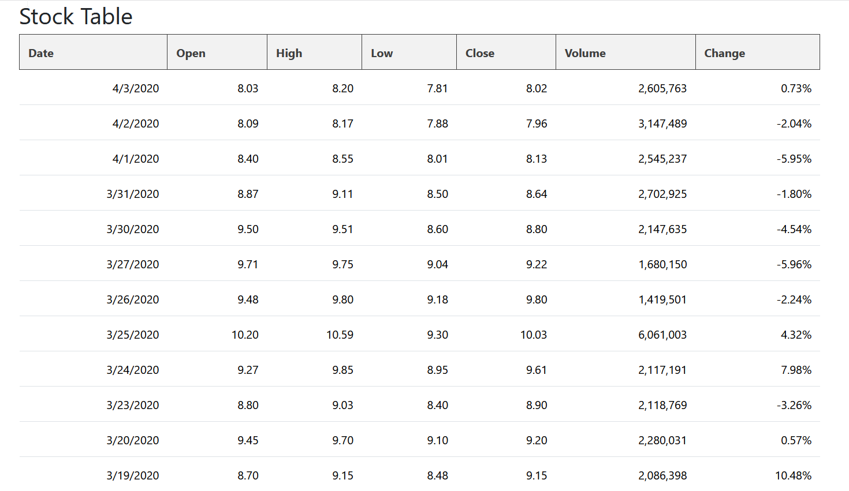849x491 pixels.
Task: Click volume 1,419,501 cell
Action: click(x=662, y=299)
